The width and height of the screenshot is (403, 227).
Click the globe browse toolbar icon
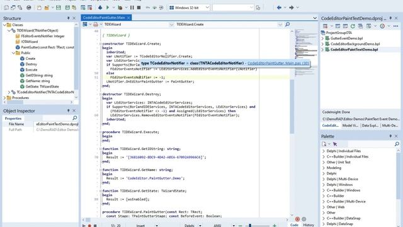29,8
